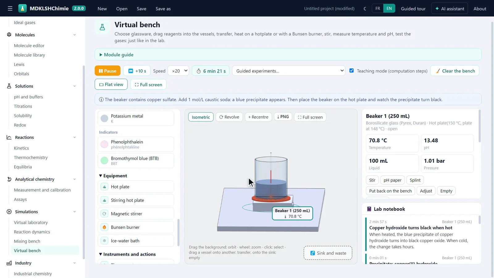494x278 pixels.
Task: Toggle dark mode moon icon
Action: (365, 9)
